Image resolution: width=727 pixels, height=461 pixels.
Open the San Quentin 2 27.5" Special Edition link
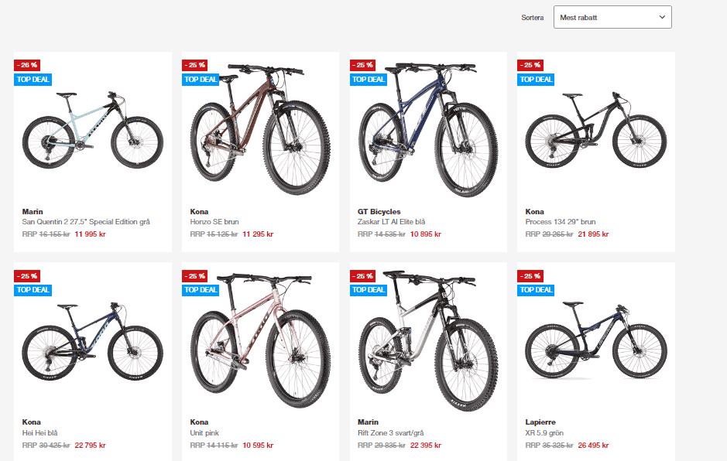[86, 222]
